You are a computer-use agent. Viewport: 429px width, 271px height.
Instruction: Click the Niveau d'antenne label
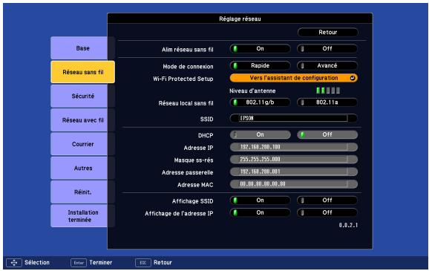pyautogui.click(x=252, y=91)
